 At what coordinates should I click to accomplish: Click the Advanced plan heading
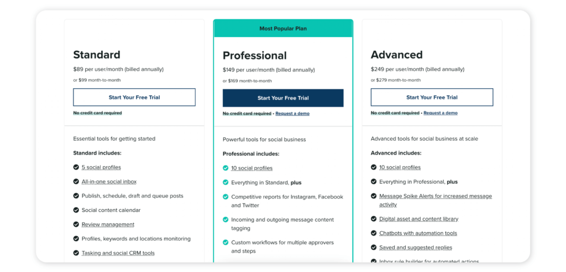396,55
